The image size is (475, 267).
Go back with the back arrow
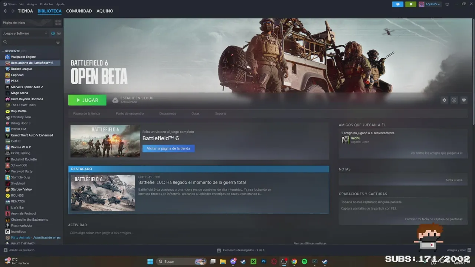coord(5,11)
